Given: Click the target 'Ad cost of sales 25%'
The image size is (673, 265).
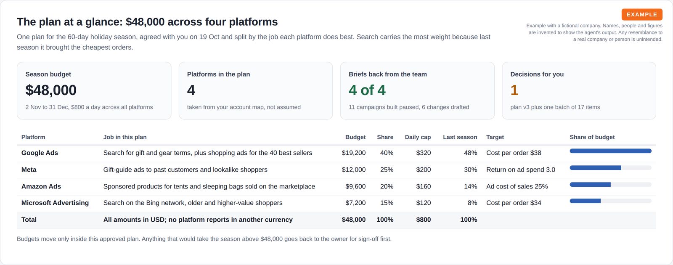Looking at the screenshot, I should coord(517,186).
